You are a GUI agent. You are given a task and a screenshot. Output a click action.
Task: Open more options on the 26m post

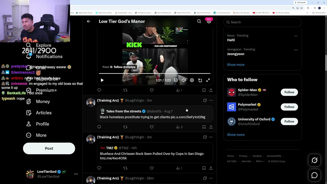pos(211,178)
